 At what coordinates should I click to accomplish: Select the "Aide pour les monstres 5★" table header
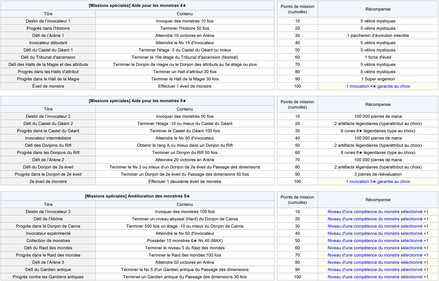pyautogui.click(x=137, y=101)
